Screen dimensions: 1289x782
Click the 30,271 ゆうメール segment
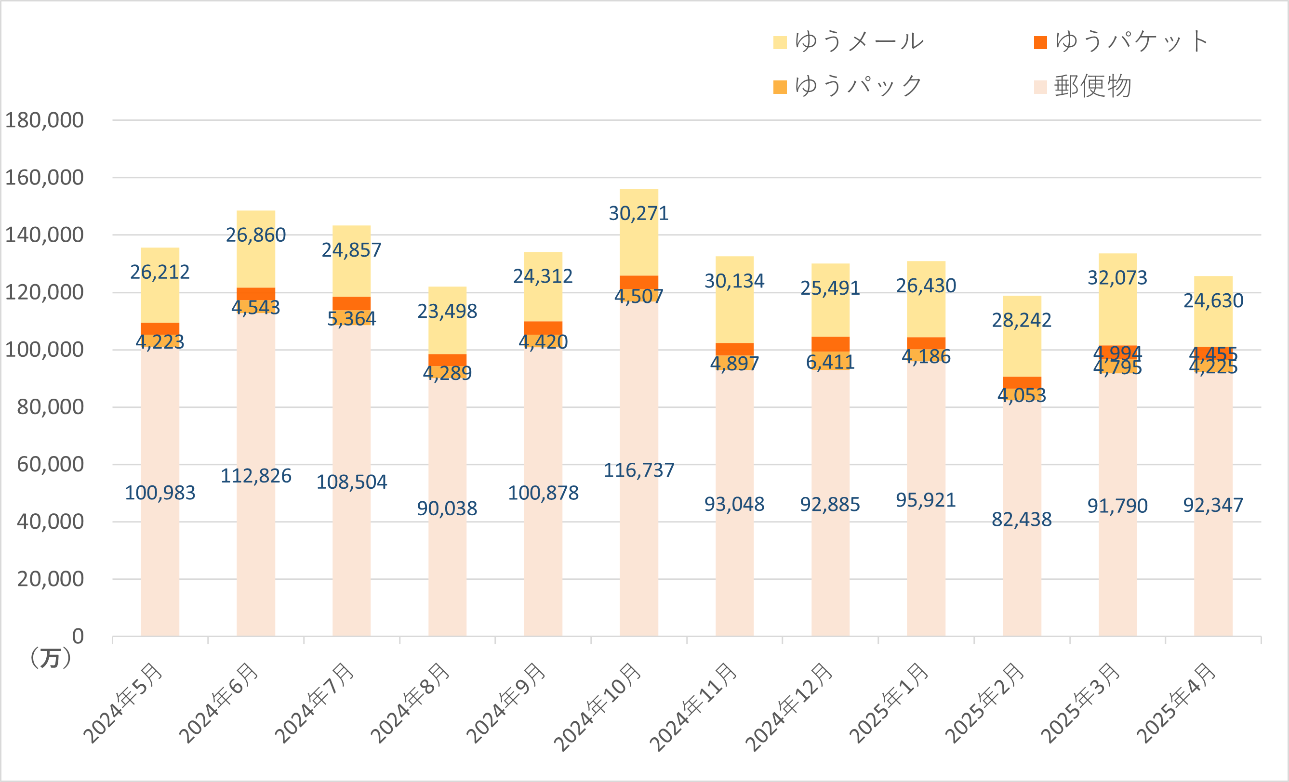coord(639,232)
